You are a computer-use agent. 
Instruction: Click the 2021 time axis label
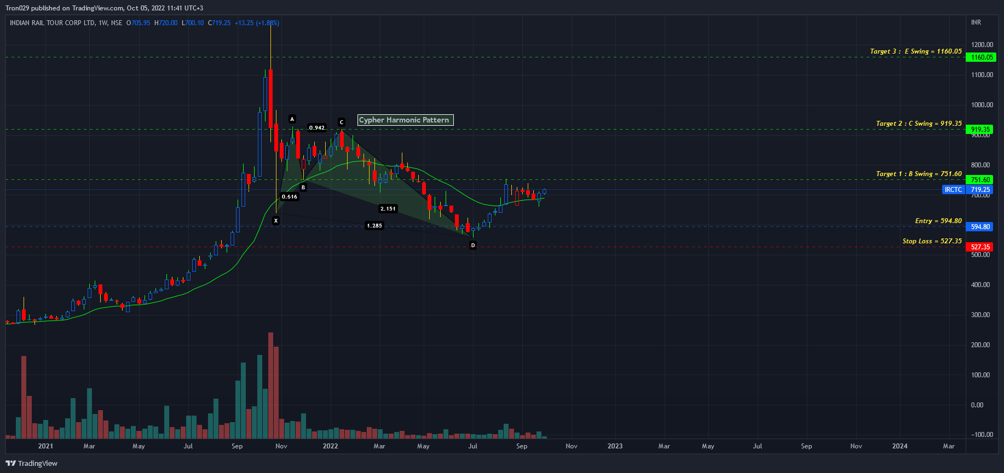[x=45, y=446]
